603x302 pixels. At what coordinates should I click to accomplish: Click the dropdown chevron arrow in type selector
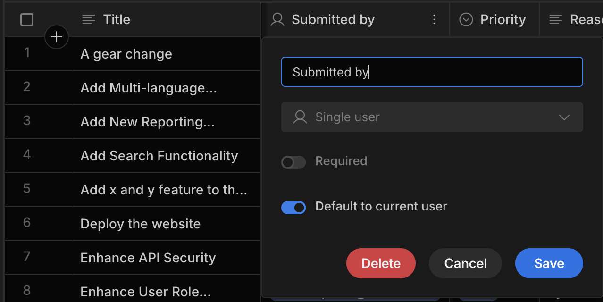pyautogui.click(x=564, y=117)
